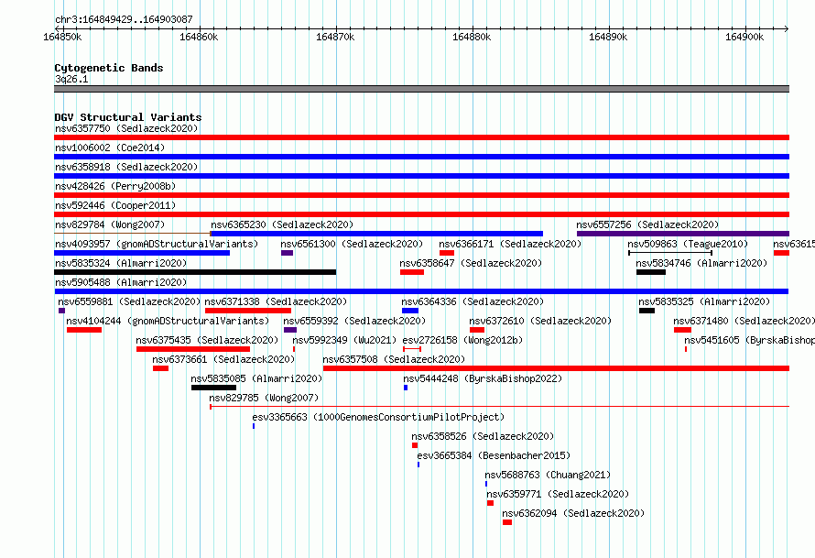Click the nsv6365230 (Sedlazeck2020) label

pos(282,224)
